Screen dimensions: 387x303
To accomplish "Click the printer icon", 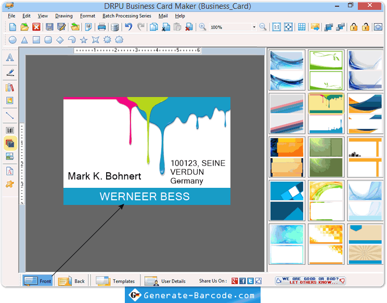I will [101, 27].
